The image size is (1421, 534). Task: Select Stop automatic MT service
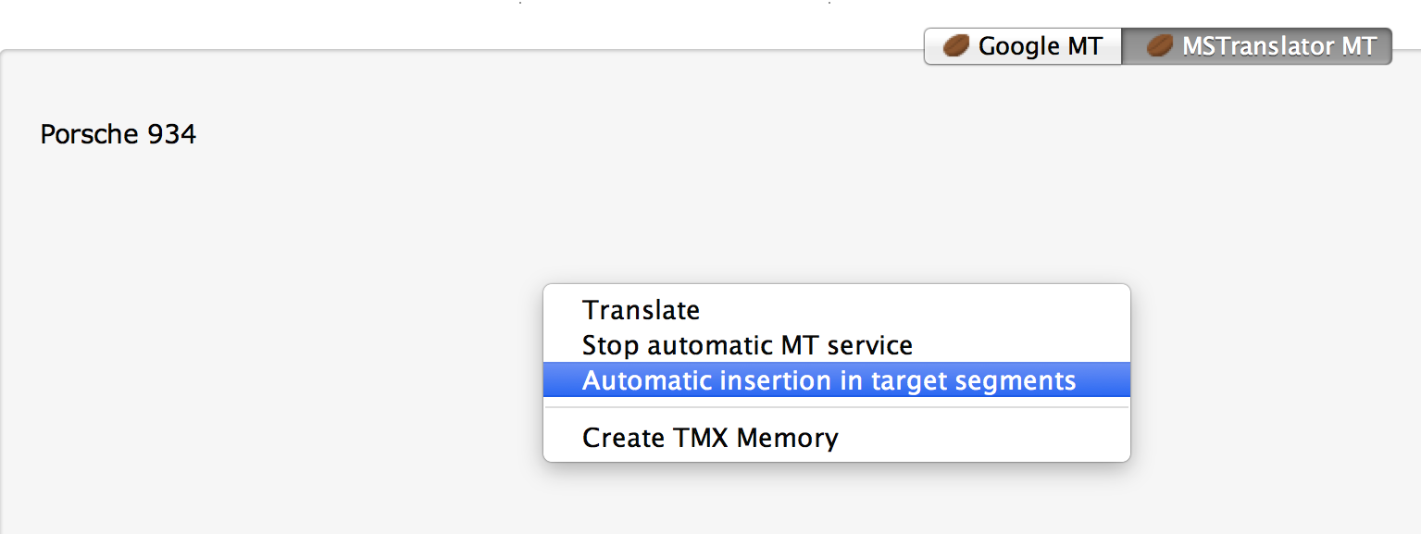pyautogui.click(x=747, y=345)
